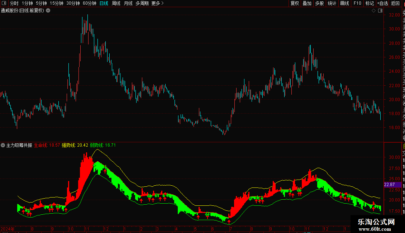Click the 返回 back button

pyautogui.click(x=395, y=3)
